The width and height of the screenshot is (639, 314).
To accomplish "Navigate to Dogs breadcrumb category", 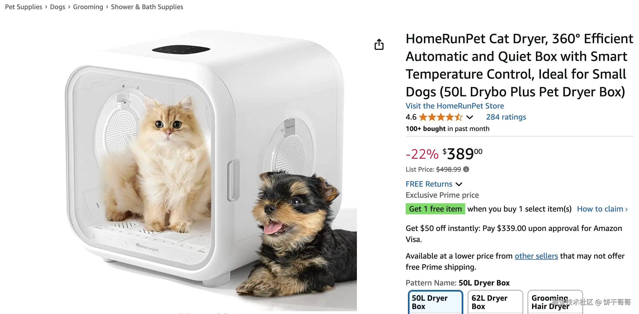I will coord(58,7).
